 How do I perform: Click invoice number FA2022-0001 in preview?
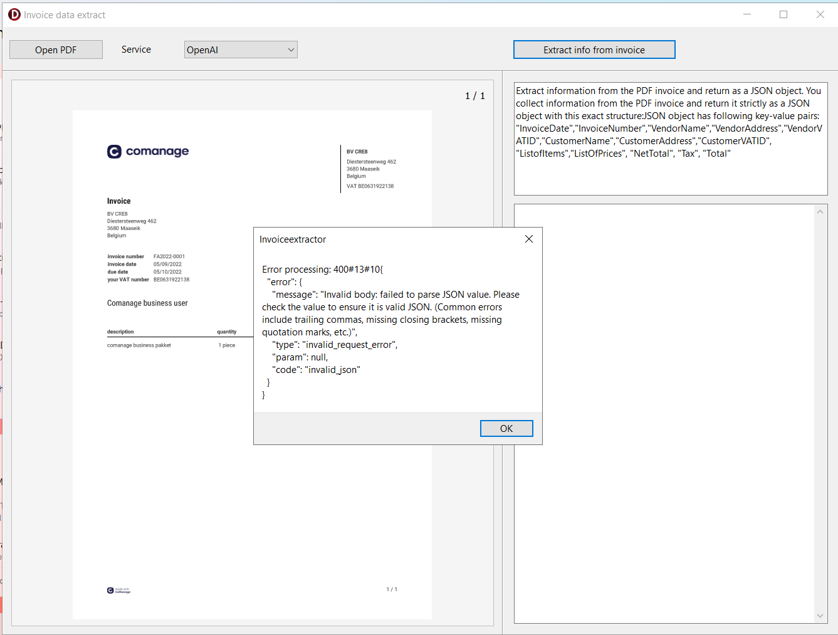click(x=169, y=256)
